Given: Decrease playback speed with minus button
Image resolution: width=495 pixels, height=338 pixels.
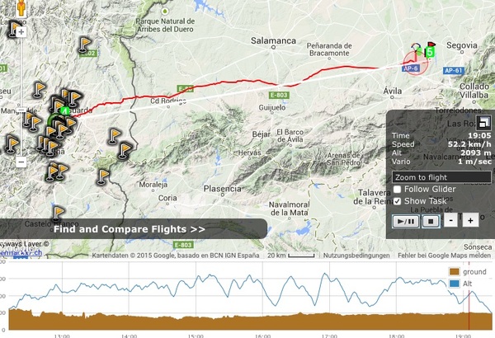Looking at the screenshot, I should click(450, 220).
